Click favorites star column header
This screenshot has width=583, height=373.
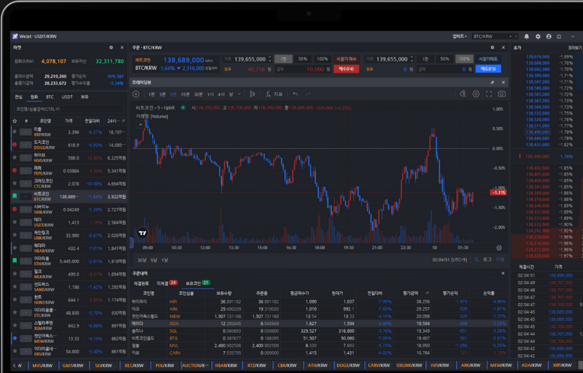pos(15,121)
